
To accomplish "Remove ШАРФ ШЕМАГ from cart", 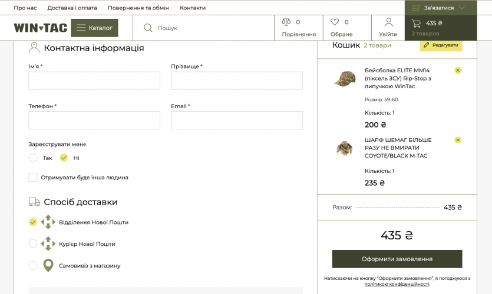I will [x=458, y=140].
